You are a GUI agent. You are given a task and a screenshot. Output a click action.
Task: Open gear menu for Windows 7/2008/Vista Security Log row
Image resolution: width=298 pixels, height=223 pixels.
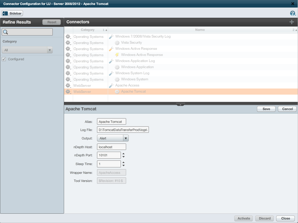[x=68, y=36]
